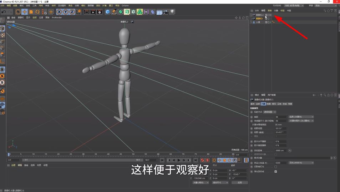340x192 pixels.
Task: Toggle the X-axis lock icon
Action: tap(60, 12)
